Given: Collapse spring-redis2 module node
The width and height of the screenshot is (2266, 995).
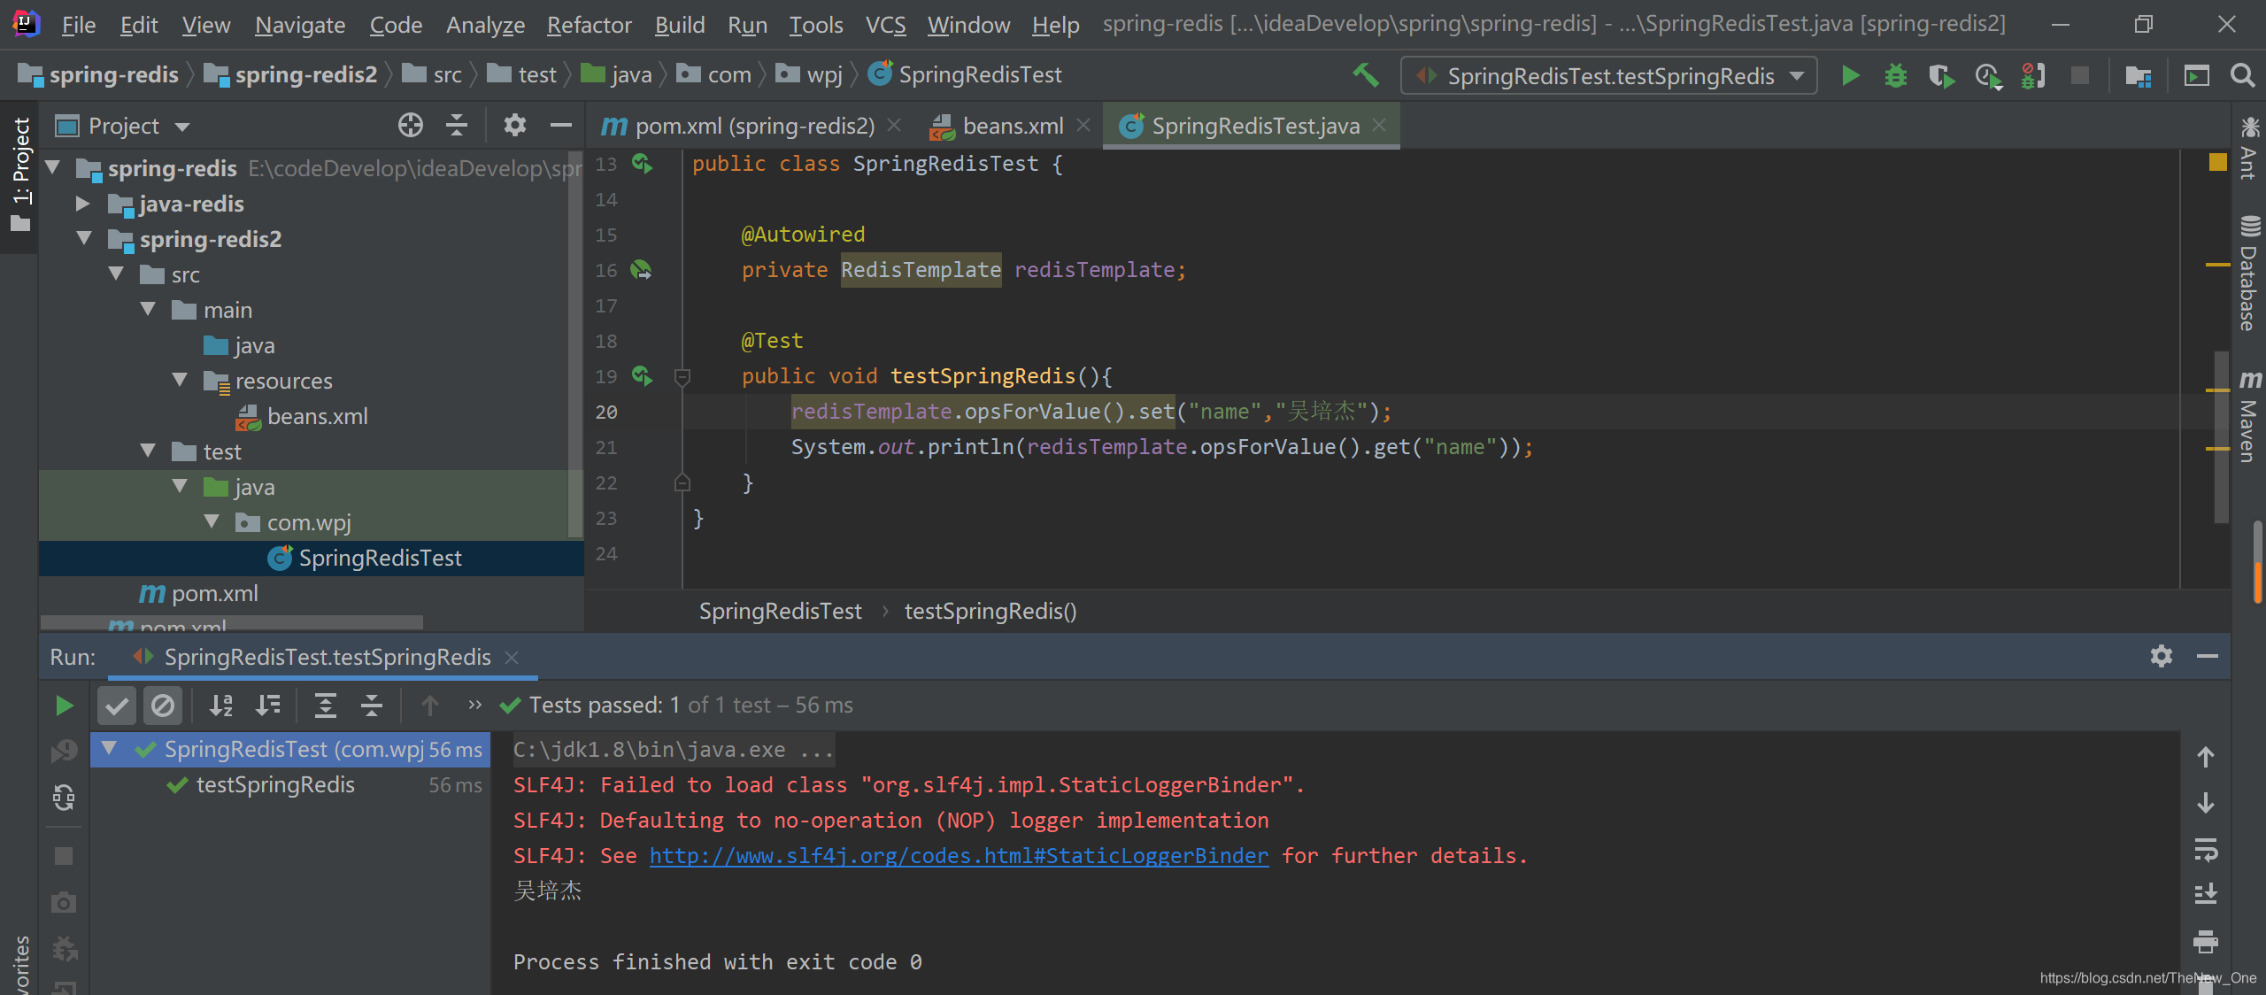Looking at the screenshot, I should (85, 238).
